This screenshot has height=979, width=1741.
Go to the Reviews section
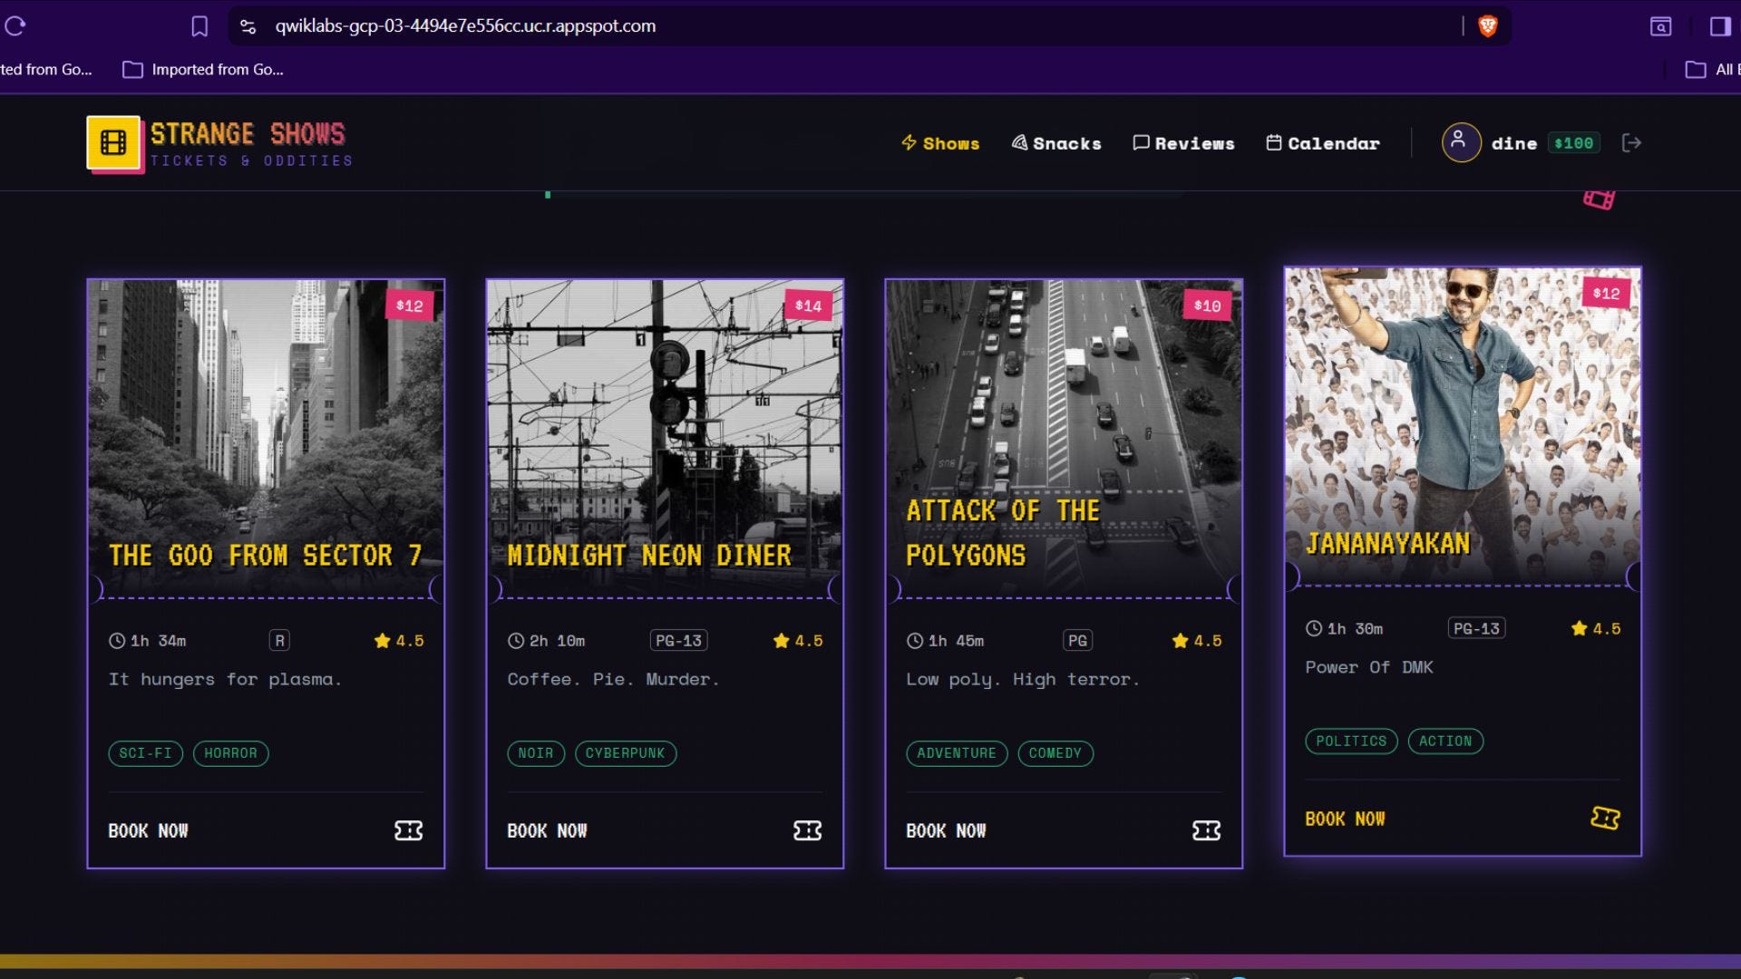tap(1183, 143)
